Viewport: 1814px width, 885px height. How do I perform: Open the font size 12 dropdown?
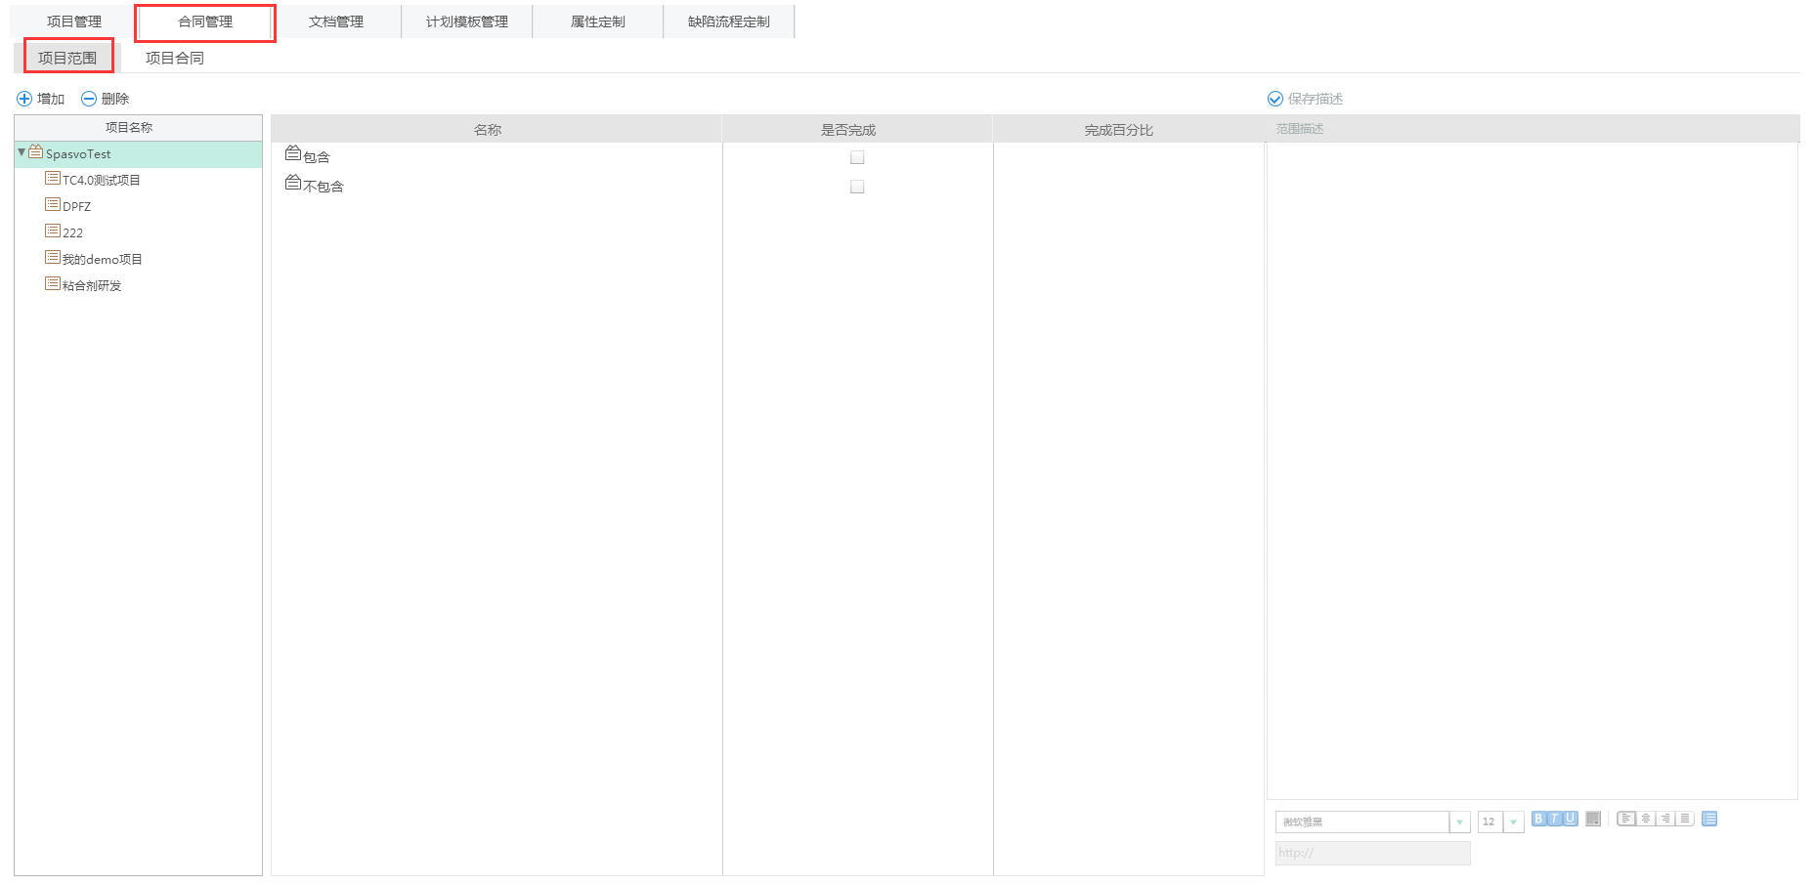point(1513,822)
